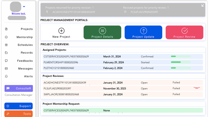209x117 pixels.
Task: Click the Alerts bell icon
Action: (x=6, y=76)
